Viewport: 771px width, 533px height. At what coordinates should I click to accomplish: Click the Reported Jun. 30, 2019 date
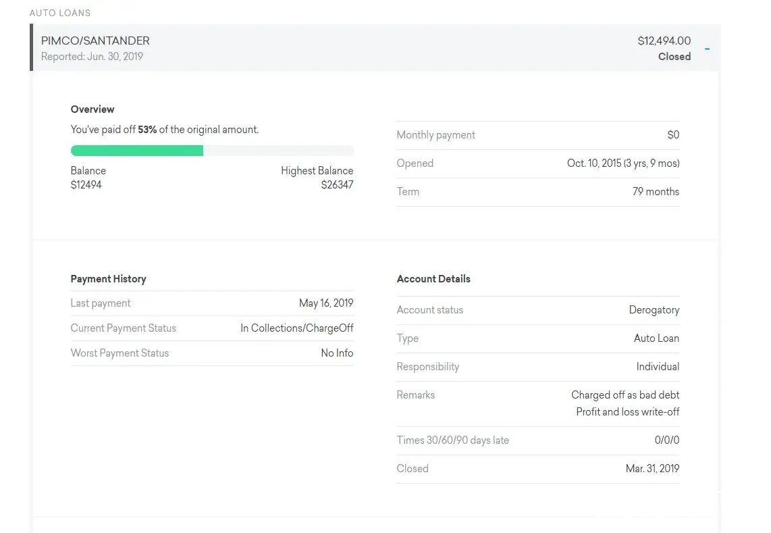tap(92, 57)
